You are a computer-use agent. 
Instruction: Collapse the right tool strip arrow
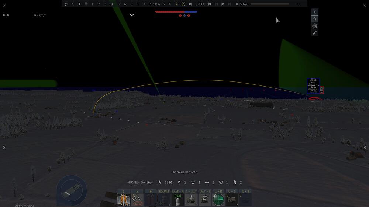(x=315, y=12)
